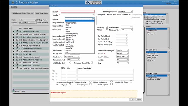Click the DI Program Advisor logo icon
The image size is (188, 106).
pyautogui.click(x=13, y=2)
